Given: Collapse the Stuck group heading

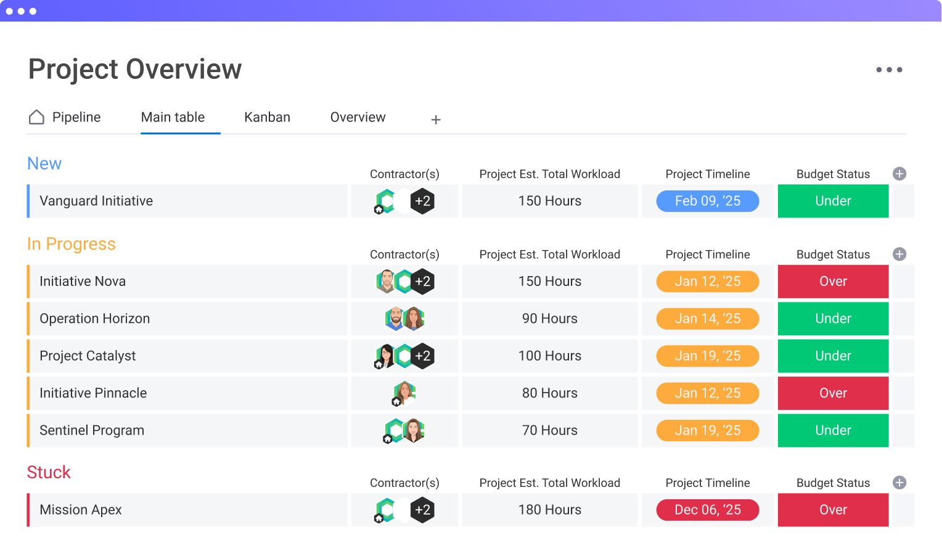Looking at the screenshot, I should [x=49, y=472].
